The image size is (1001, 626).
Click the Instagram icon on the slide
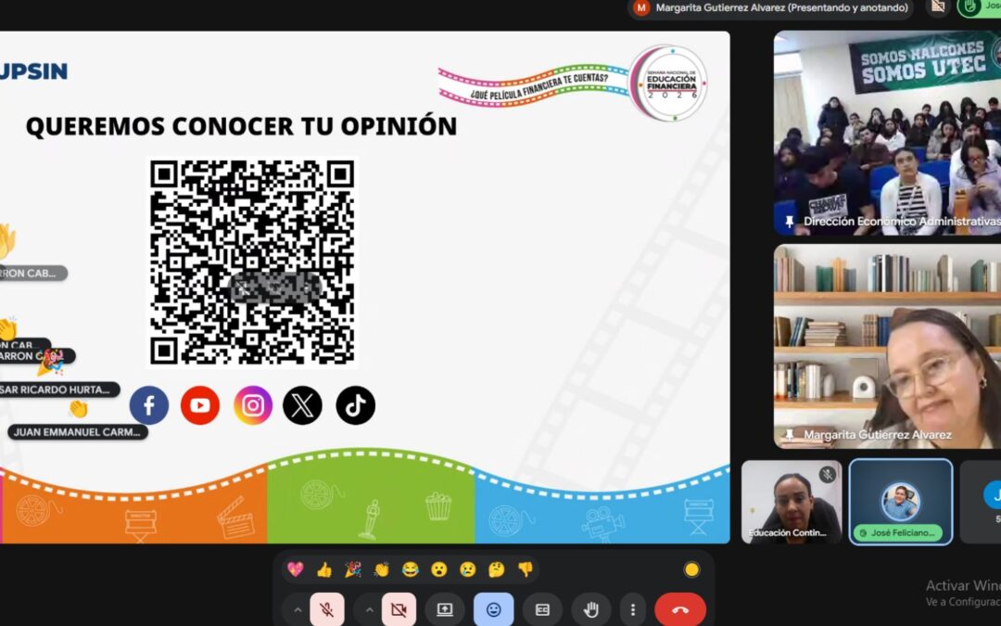pos(253,405)
